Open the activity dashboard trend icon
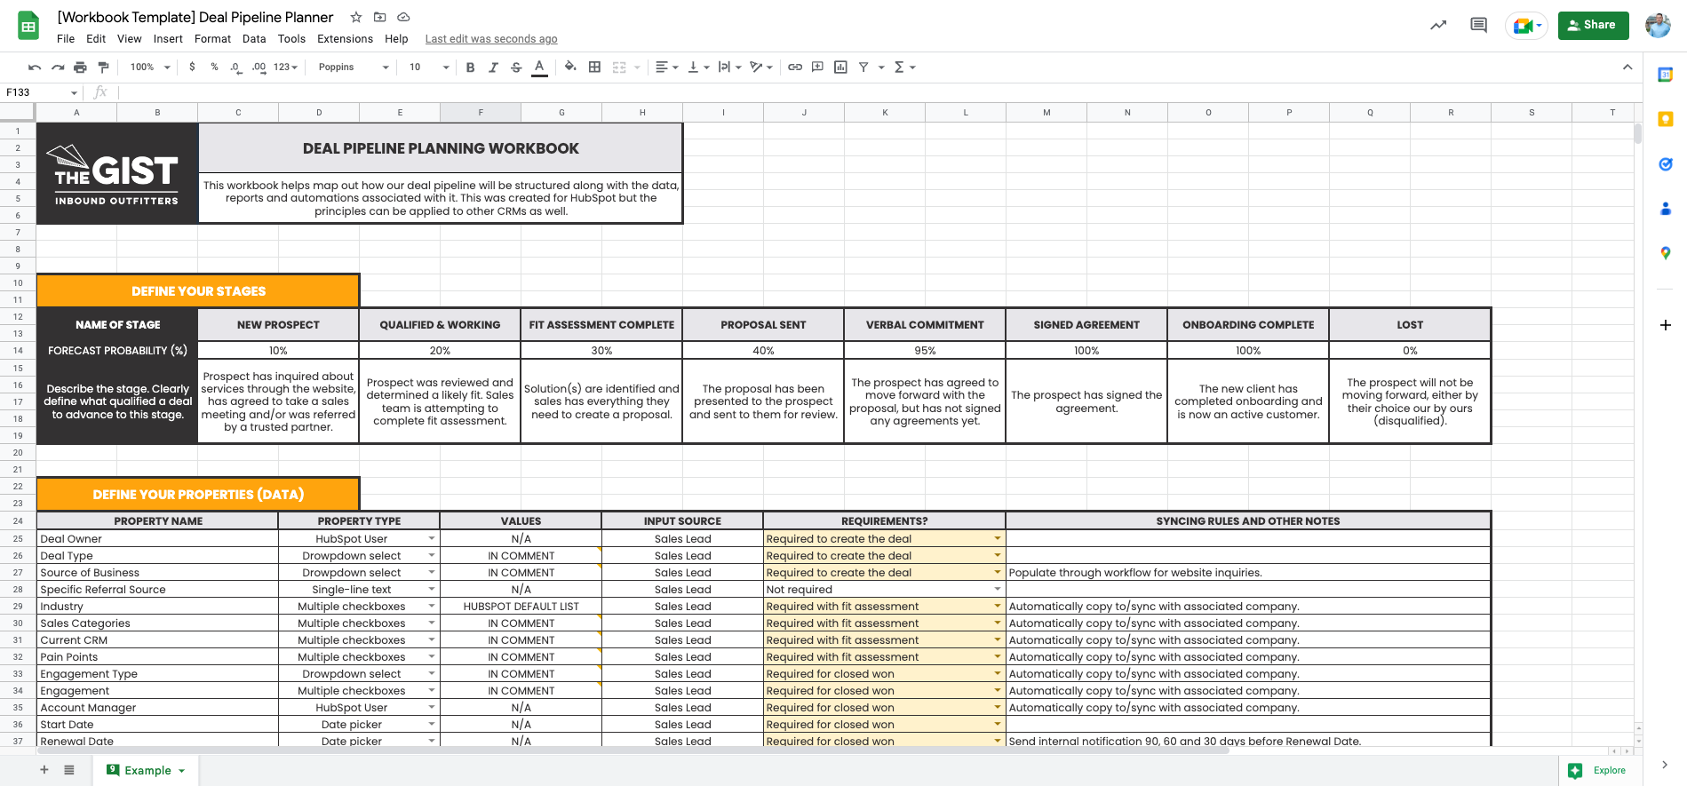This screenshot has width=1687, height=786. tap(1438, 26)
